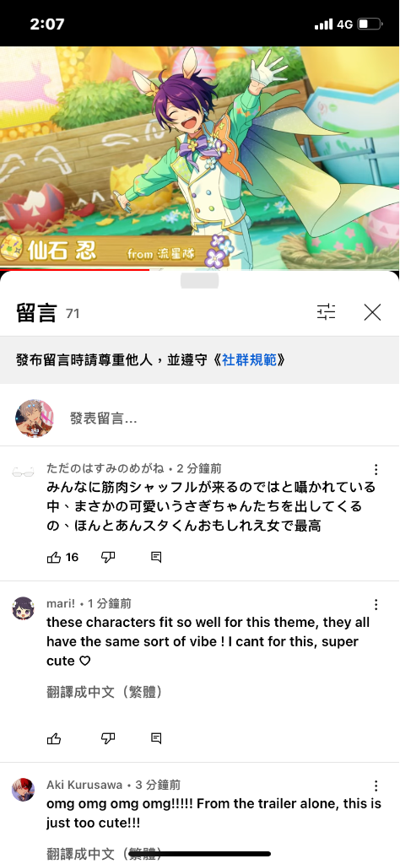
Task: Translate Aki Kurusawa's comment to Chinese
Action: click(105, 854)
